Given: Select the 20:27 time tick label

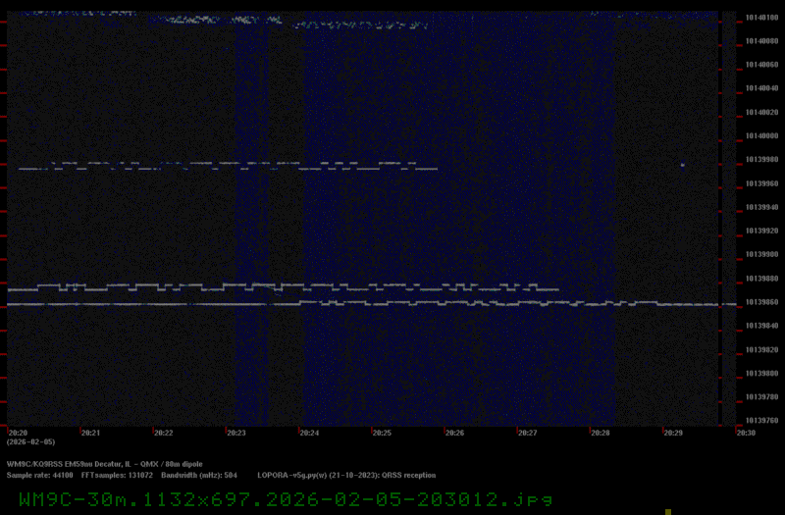Looking at the screenshot, I should (527, 433).
